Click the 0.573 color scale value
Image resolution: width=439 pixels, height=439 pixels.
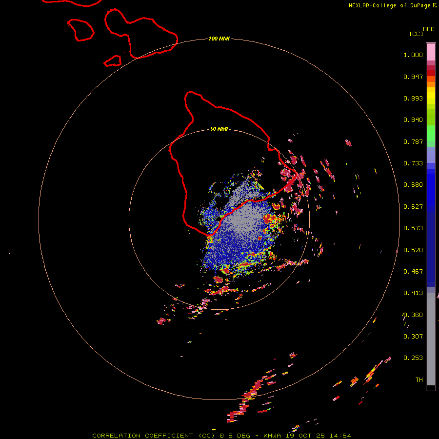pyautogui.click(x=413, y=228)
